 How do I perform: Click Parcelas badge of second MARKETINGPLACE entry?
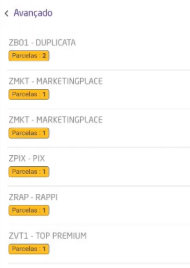tap(29, 133)
